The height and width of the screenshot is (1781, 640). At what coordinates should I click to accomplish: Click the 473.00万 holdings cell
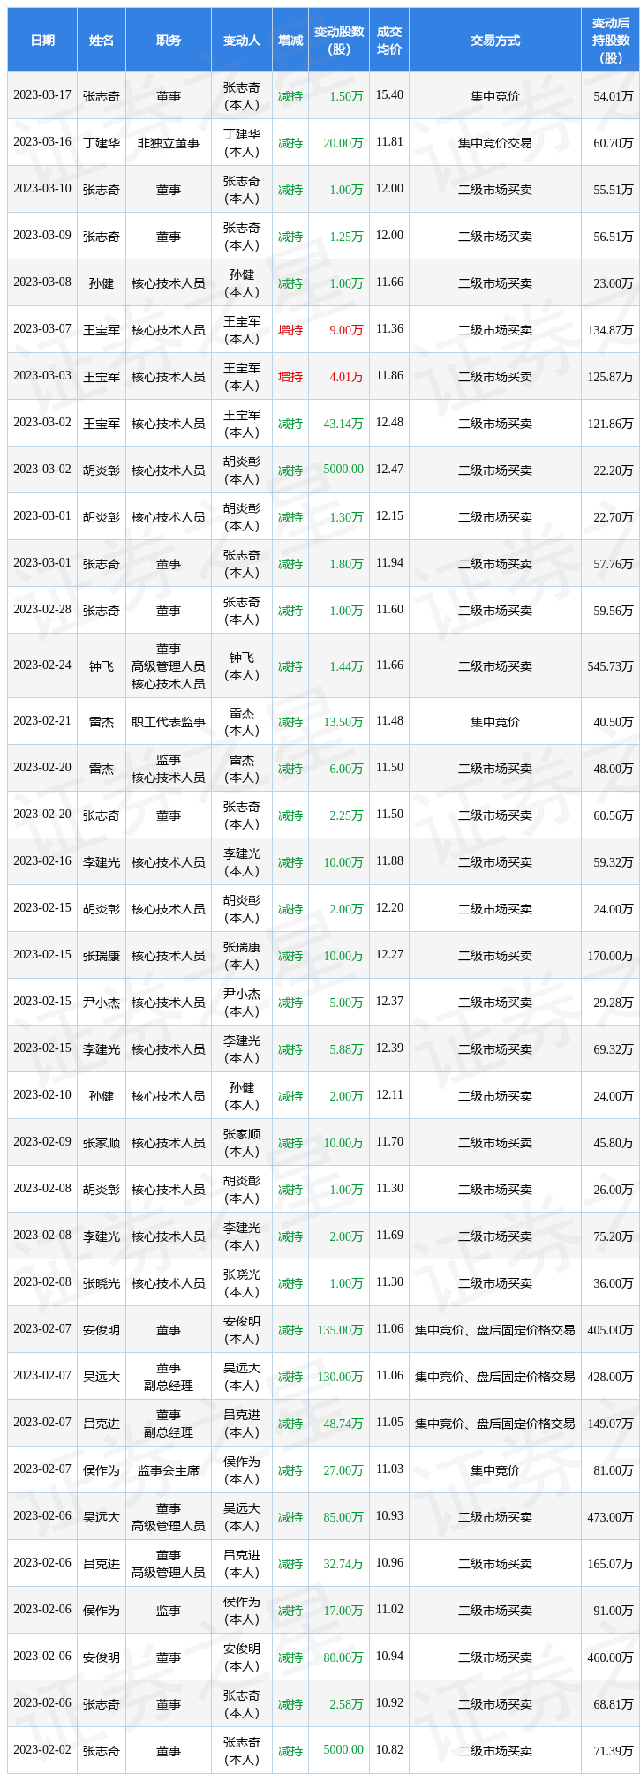[x=611, y=1516]
